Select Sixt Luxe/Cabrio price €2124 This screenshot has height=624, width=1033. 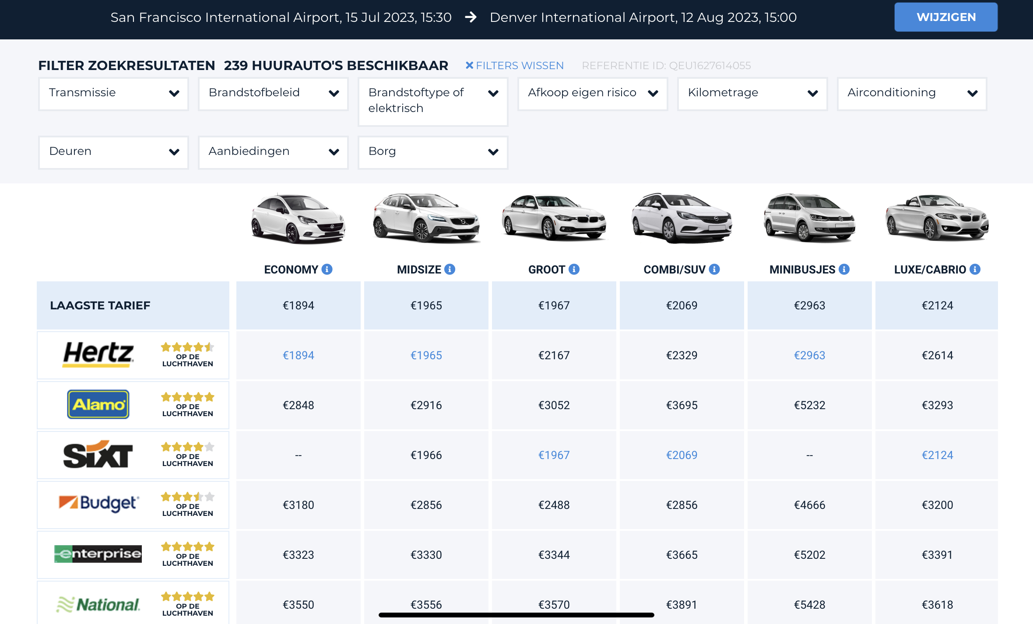937,455
